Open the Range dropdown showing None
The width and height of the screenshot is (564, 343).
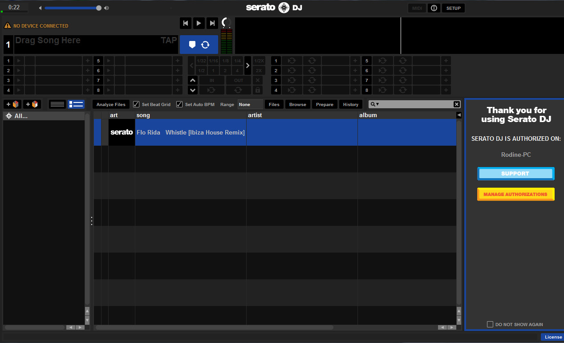pos(250,104)
